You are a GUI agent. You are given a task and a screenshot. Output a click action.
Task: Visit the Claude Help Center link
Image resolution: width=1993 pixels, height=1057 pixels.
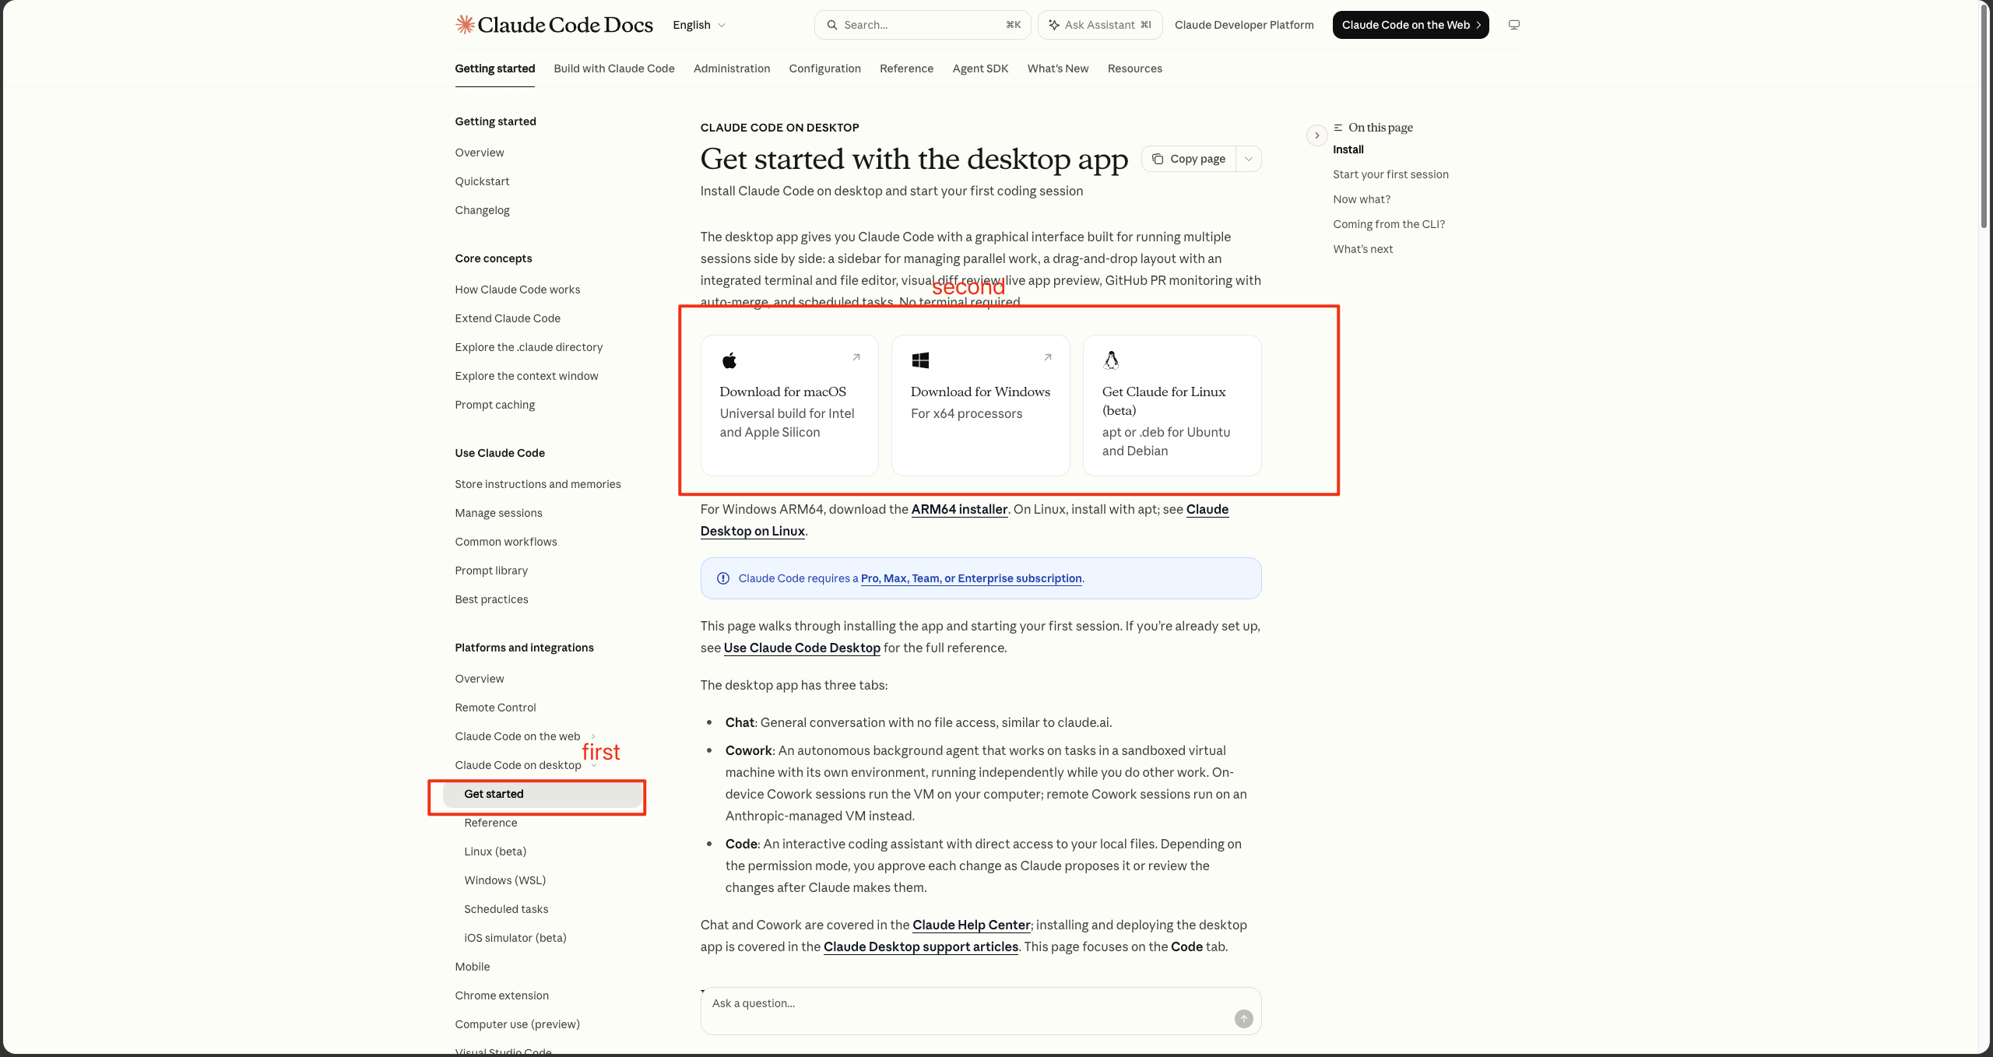(972, 925)
